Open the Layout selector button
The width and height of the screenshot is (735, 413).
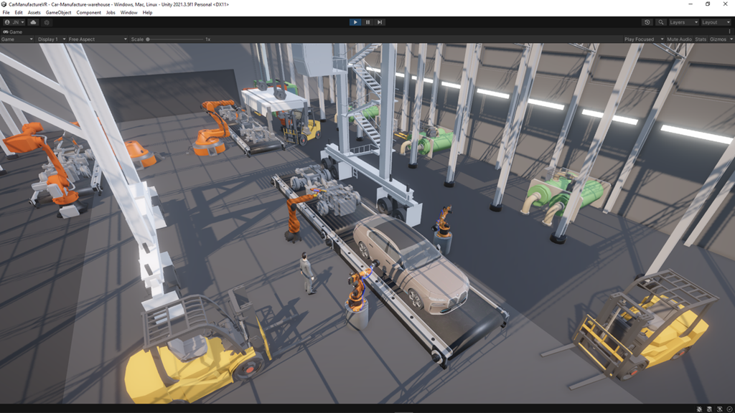click(x=716, y=22)
